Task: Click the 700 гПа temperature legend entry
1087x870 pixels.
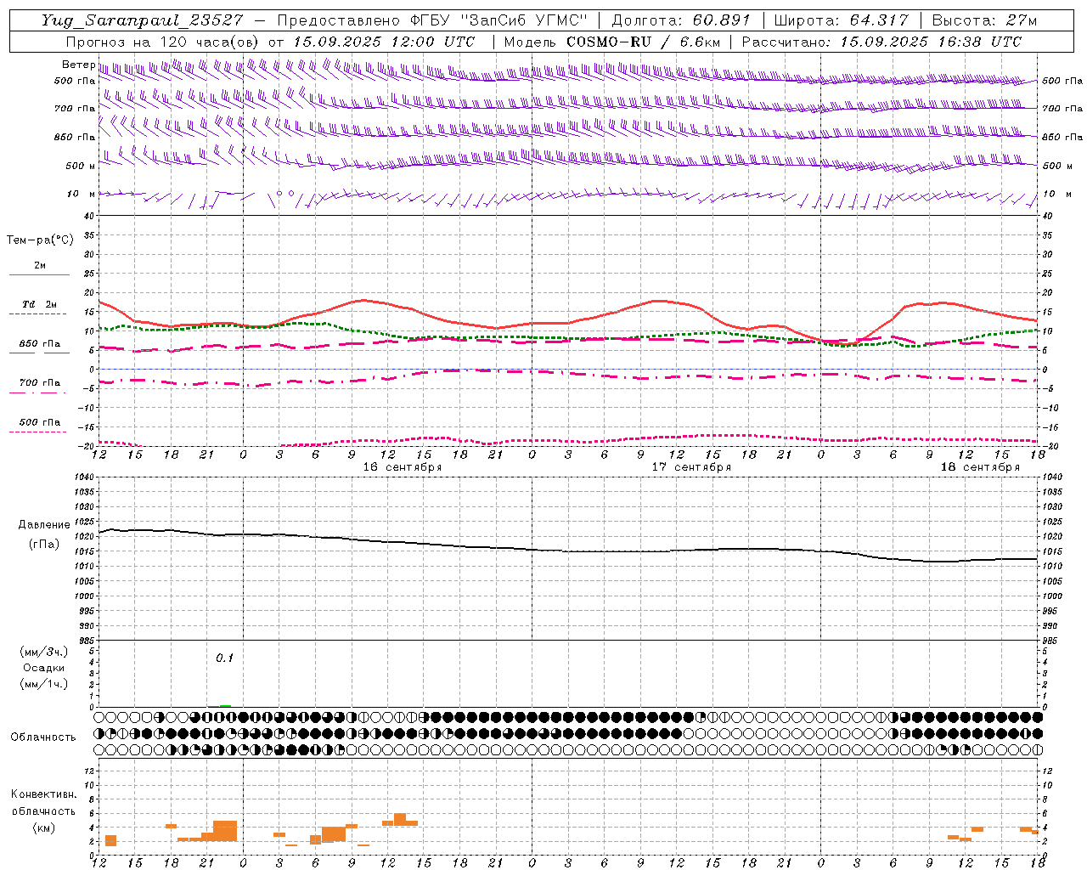Action: [x=40, y=383]
